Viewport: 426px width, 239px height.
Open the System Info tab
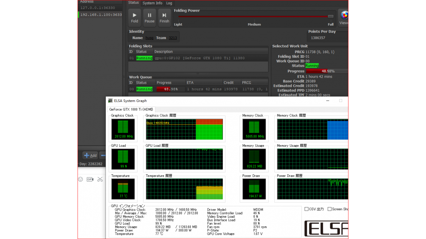152,3
